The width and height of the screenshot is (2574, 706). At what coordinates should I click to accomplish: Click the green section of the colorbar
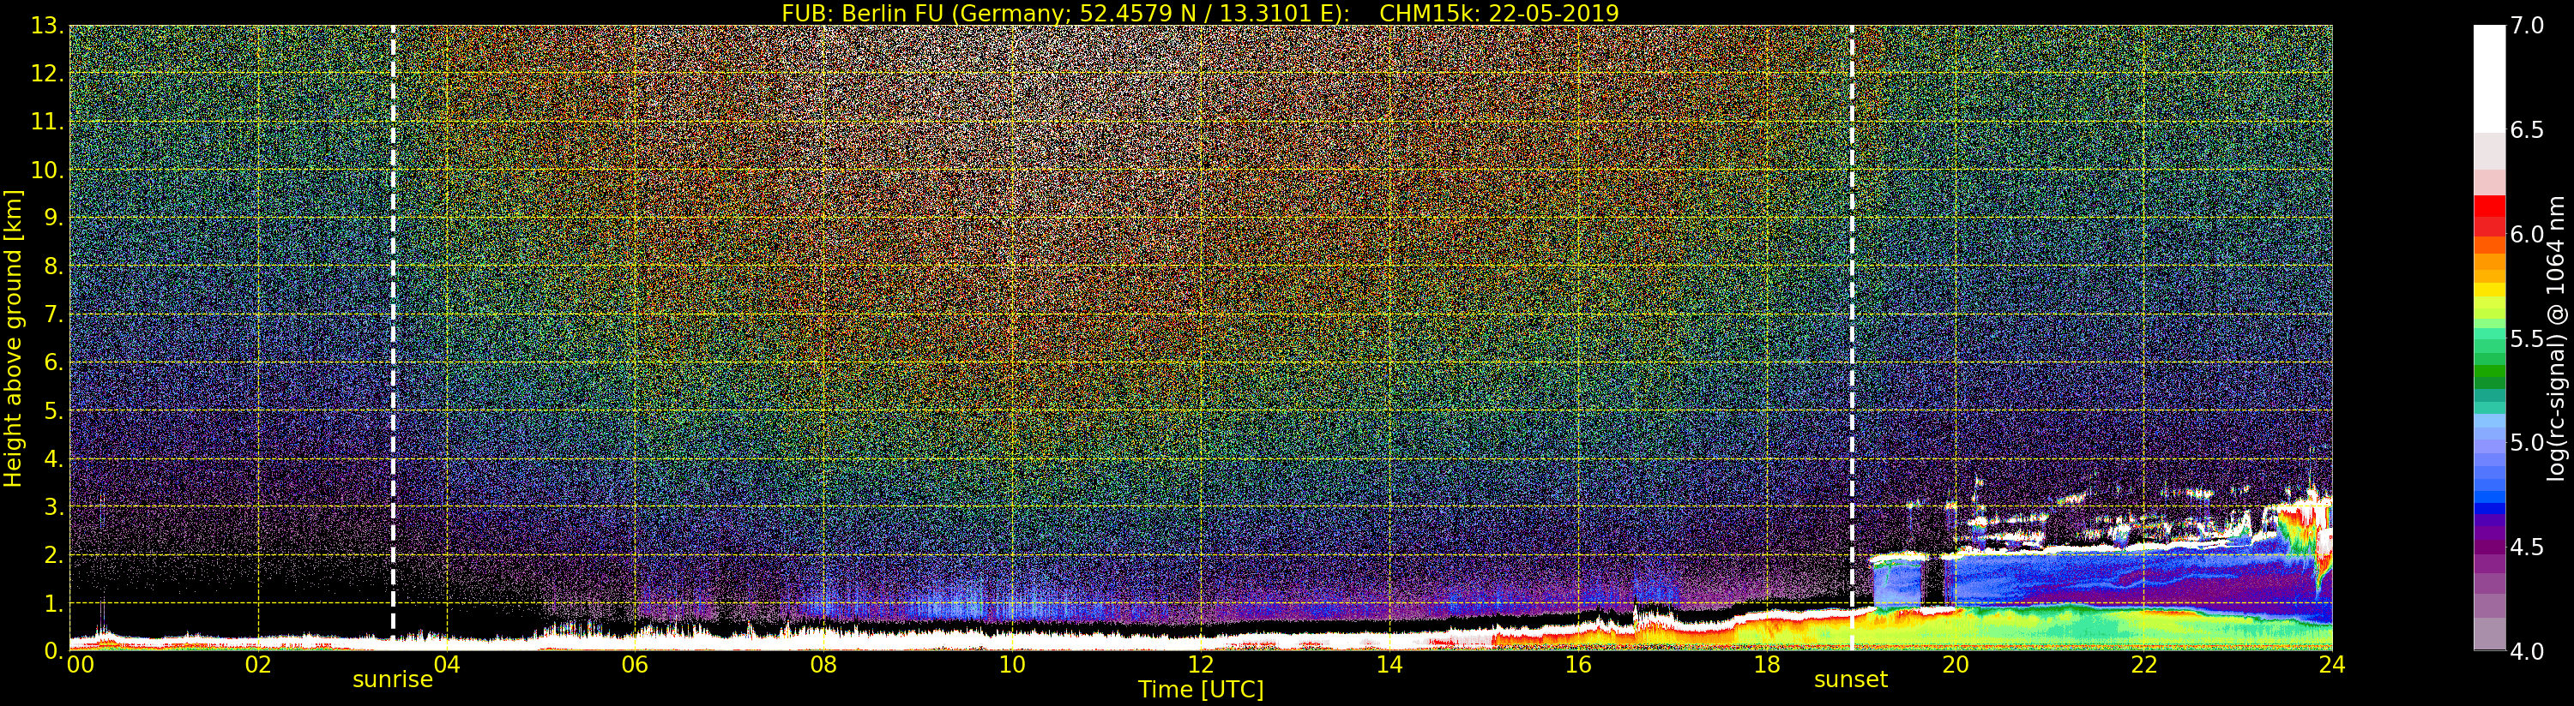(x=2489, y=364)
